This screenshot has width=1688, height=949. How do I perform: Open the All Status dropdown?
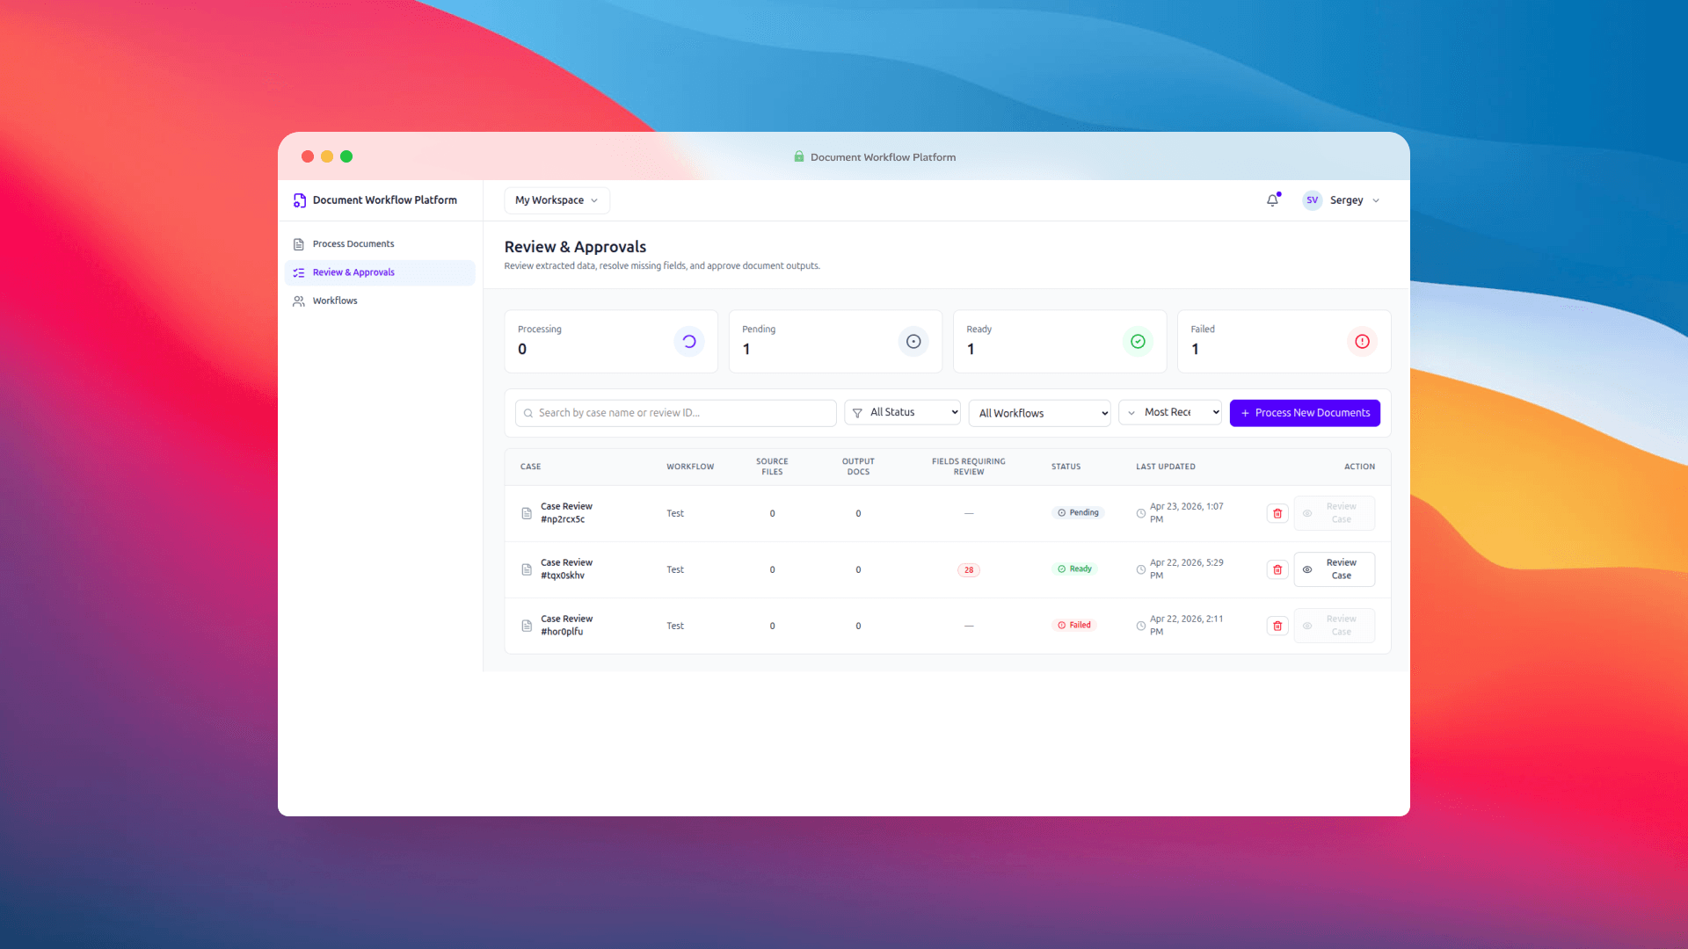[901, 412]
